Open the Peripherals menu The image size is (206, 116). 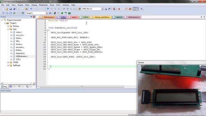pos(43,5)
